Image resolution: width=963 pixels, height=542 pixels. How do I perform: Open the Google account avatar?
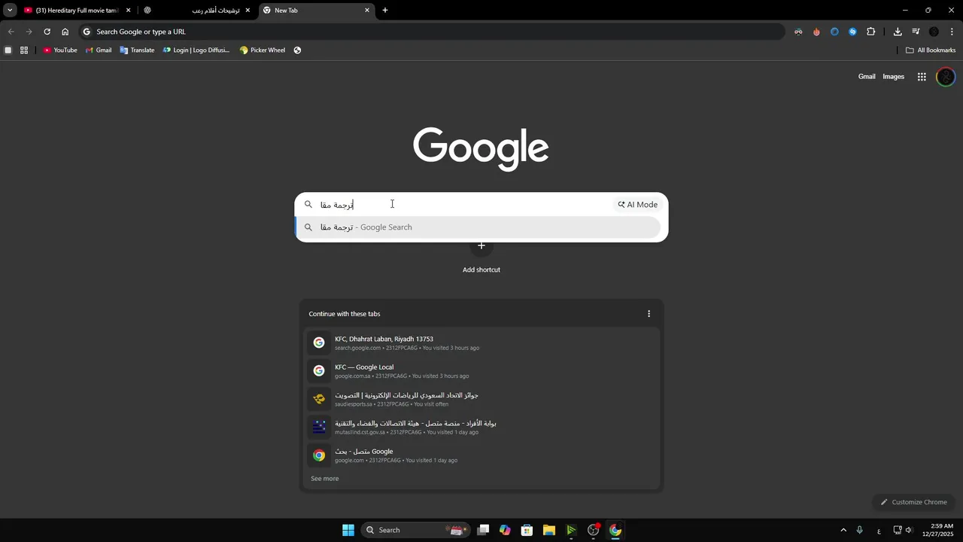(x=946, y=77)
